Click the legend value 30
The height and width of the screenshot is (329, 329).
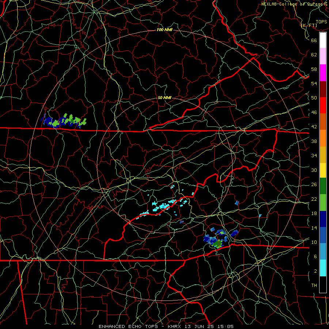pos(314,170)
